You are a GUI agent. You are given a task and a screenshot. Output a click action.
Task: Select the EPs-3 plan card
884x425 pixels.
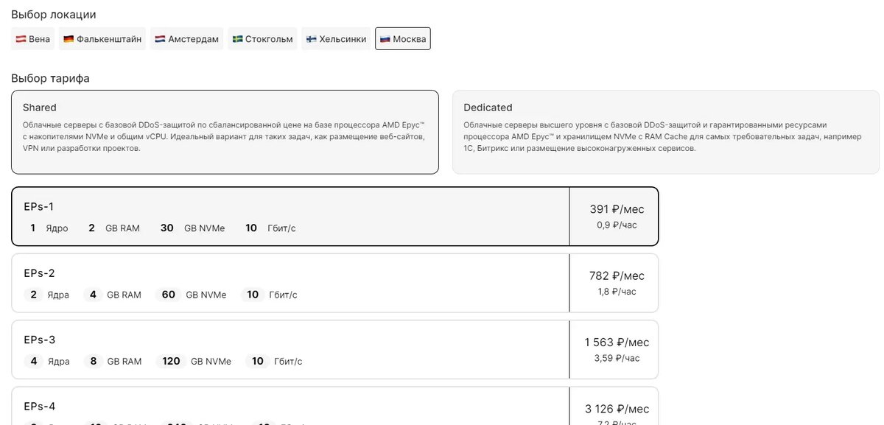335,349
